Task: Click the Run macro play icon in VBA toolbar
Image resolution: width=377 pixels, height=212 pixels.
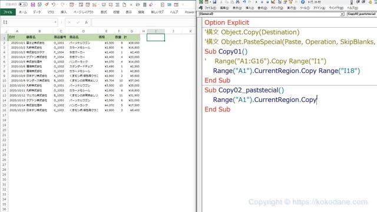Action: (x=256, y=2)
